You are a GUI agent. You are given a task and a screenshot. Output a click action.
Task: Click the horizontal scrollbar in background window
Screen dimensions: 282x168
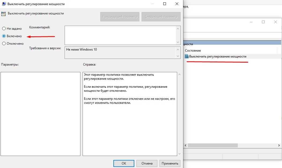213,145
